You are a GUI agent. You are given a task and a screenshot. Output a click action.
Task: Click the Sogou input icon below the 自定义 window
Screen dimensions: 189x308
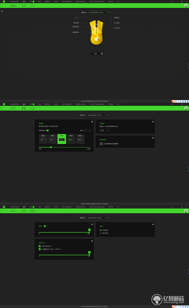click(x=173, y=101)
